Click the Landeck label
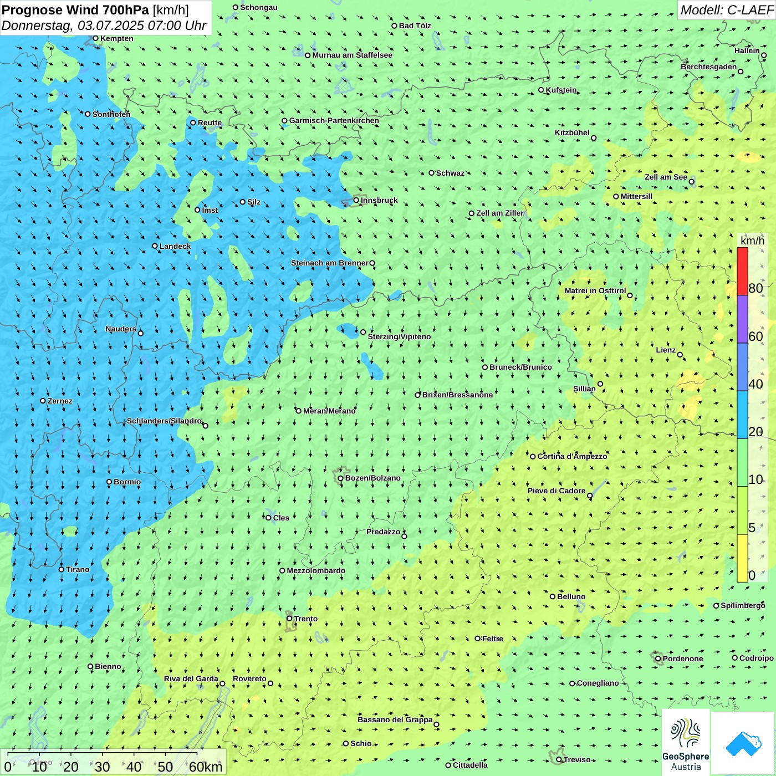 [175, 246]
